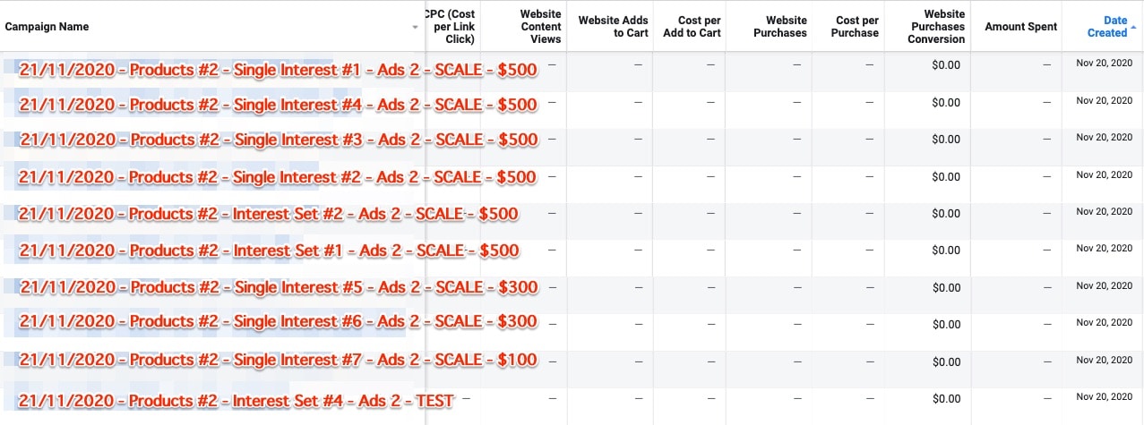Click the Cost per Purchase header

pos(856,27)
